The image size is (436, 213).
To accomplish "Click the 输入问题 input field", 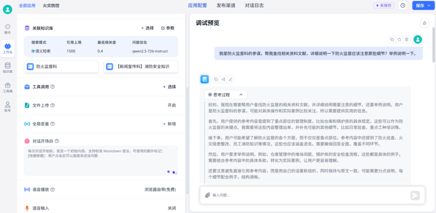I will coord(310,195).
